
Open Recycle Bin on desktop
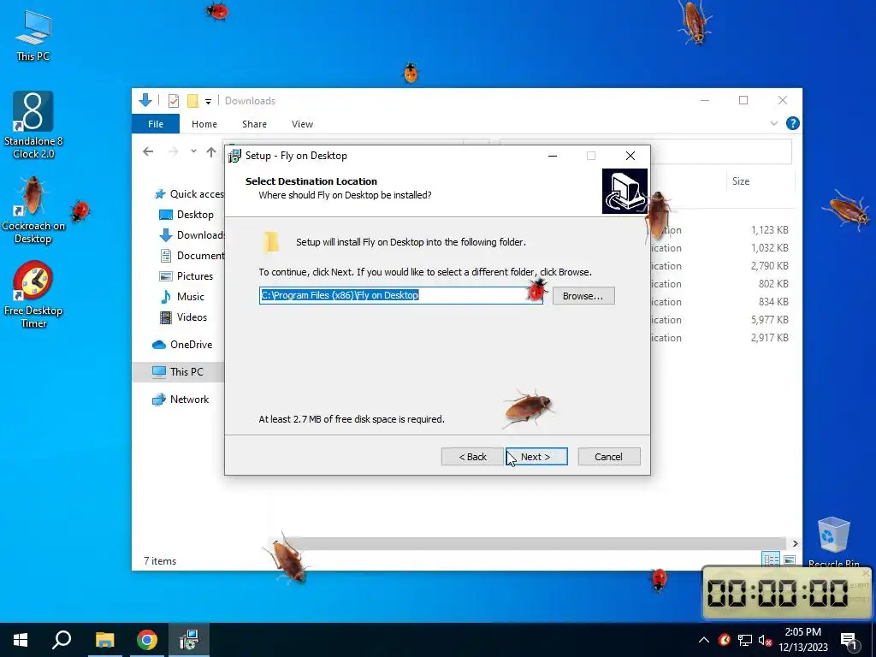click(x=833, y=542)
